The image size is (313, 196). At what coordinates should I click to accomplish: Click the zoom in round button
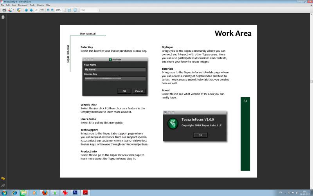click(x=52, y=10)
